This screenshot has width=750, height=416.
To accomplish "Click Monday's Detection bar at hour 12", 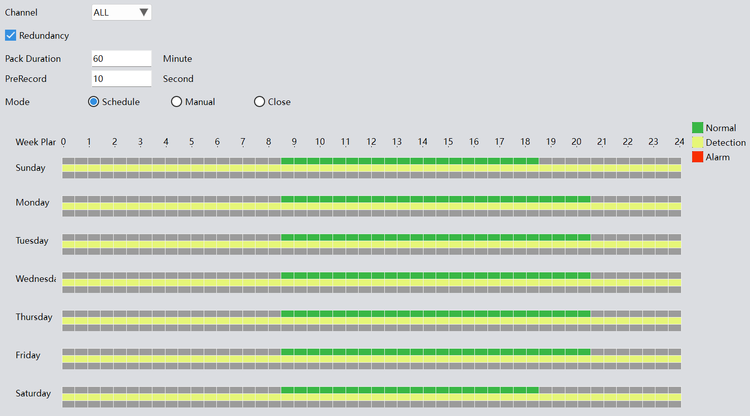I will tap(377, 206).
